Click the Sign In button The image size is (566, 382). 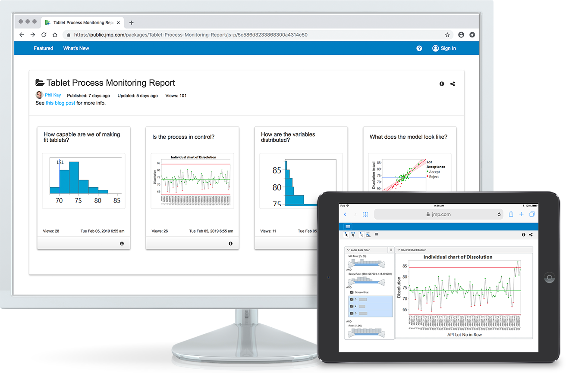pos(444,48)
